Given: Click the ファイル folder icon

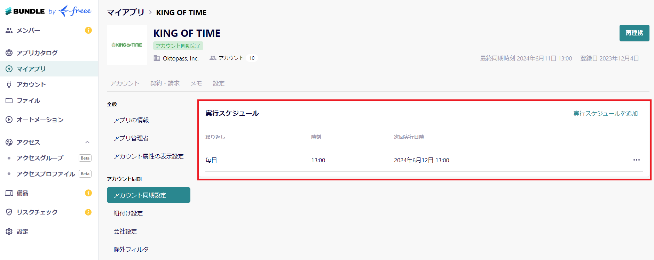Looking at the screenshot, I should (x=9, y=100).
